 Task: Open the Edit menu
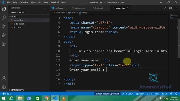tap(15, 3)
